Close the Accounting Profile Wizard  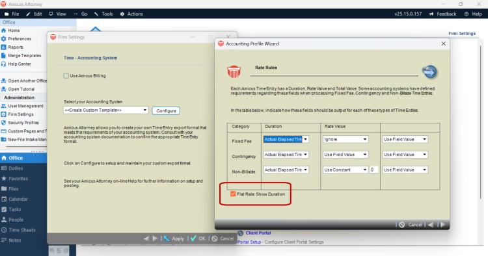tap(444, 44)
